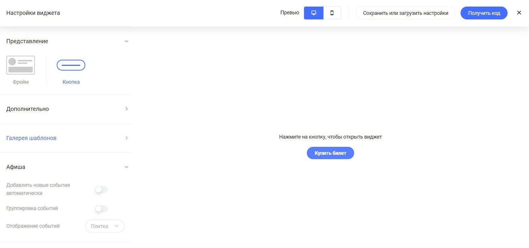This screenshot has height=248, width=529.
Task: Click the 'Купить билет' preview button
Action: [330, 153]
